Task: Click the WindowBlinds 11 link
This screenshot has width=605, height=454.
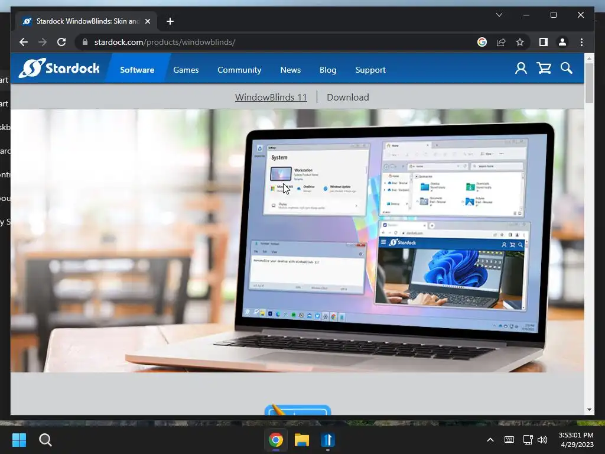Action: [271, 98]
